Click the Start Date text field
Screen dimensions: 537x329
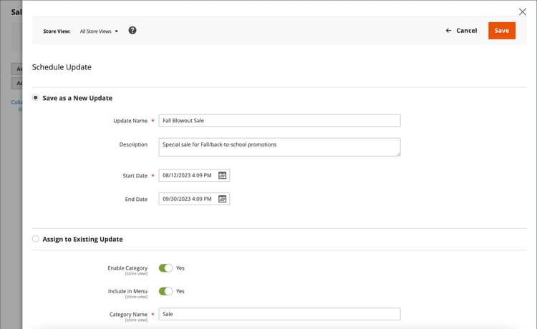188,175
